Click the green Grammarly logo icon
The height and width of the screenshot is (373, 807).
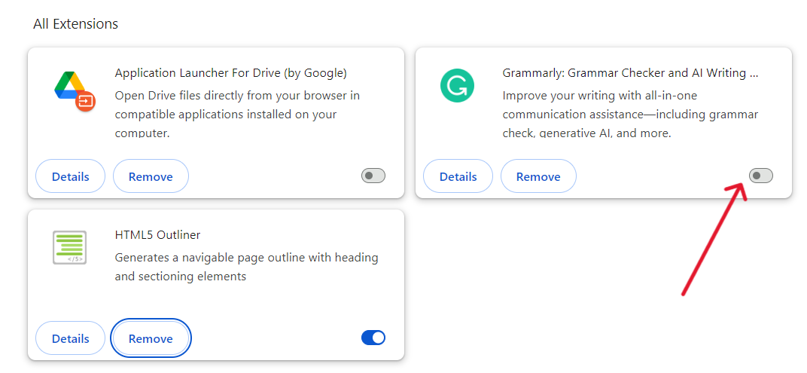(457, 85)
